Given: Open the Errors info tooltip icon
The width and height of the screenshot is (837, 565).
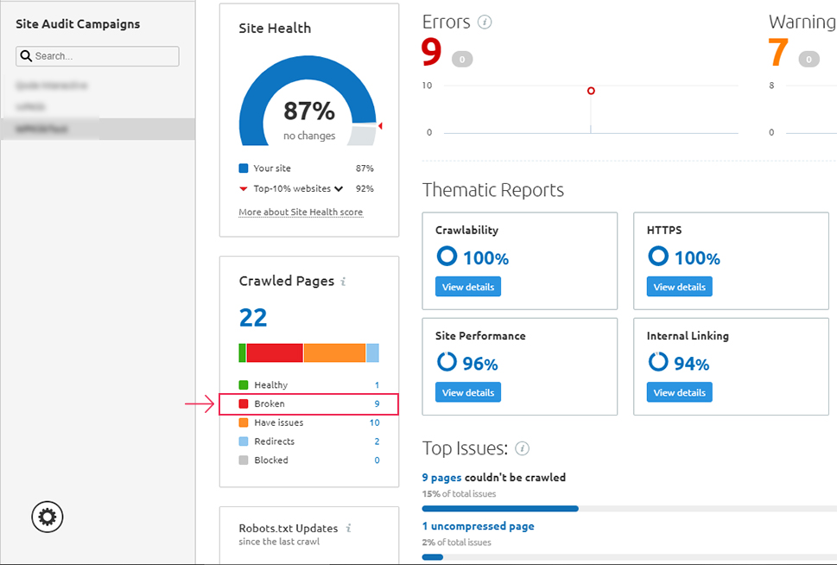Looking at the screenshot, I should pyautogui.click(x=485, y=22).
